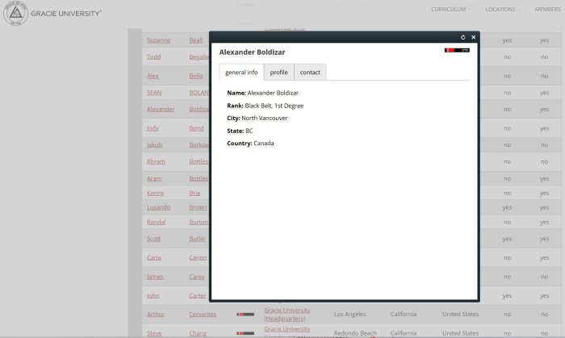This screenshot has height=338, width=565.
Task: Open the Cervantes last name link
Action: click(203, 315)
